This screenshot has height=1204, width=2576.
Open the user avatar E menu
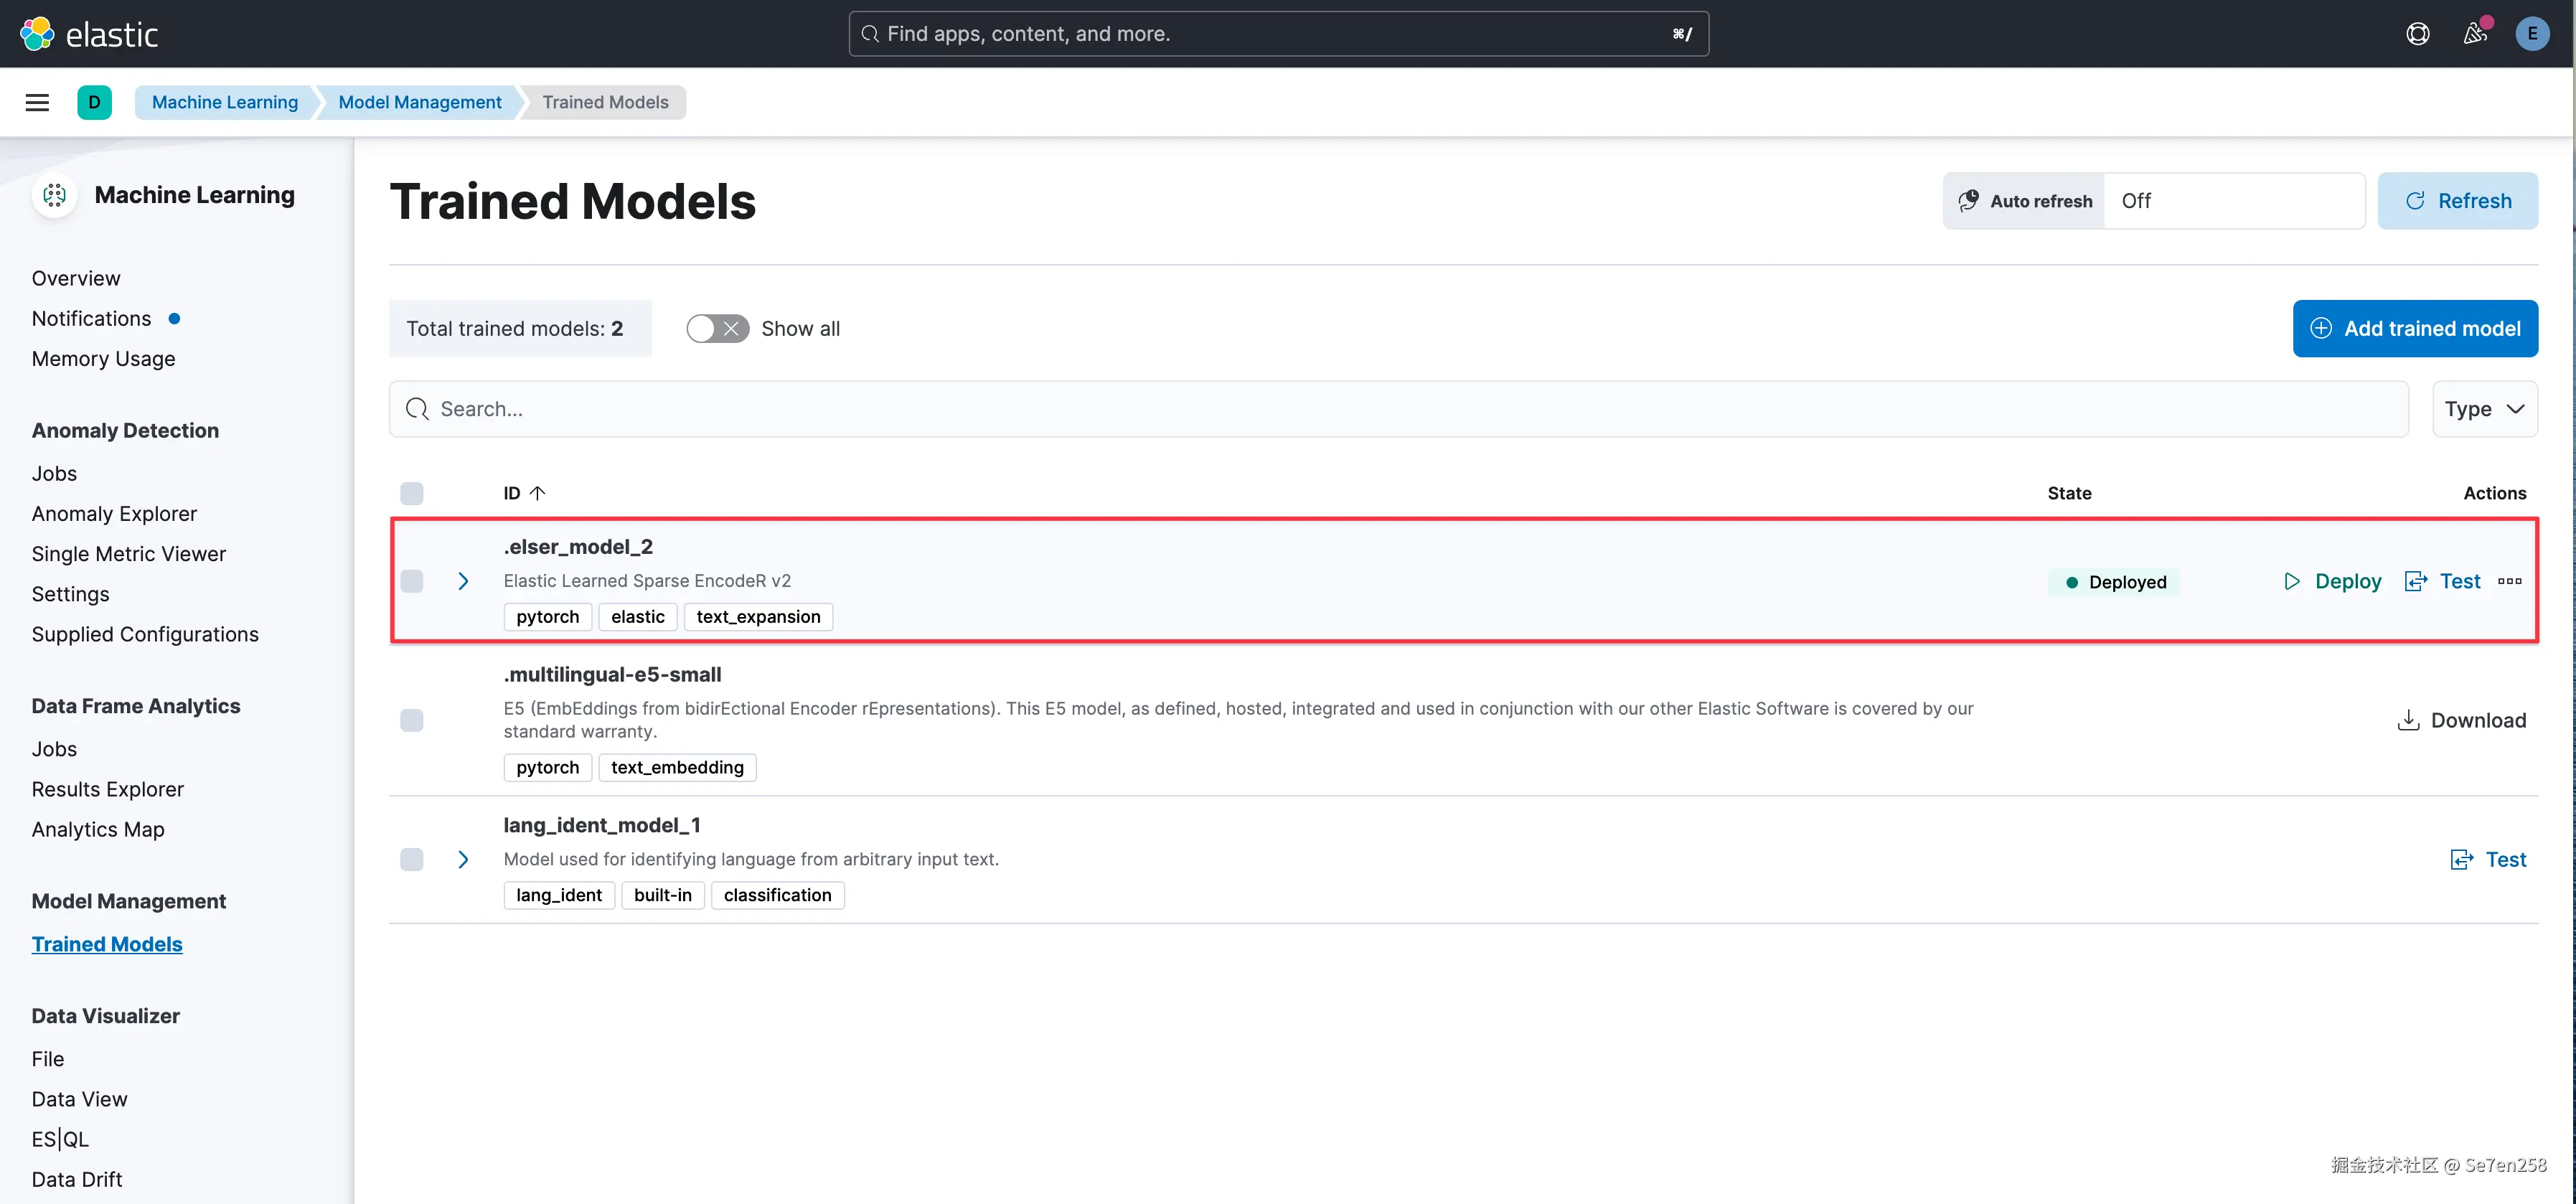tap(2532, 34)
